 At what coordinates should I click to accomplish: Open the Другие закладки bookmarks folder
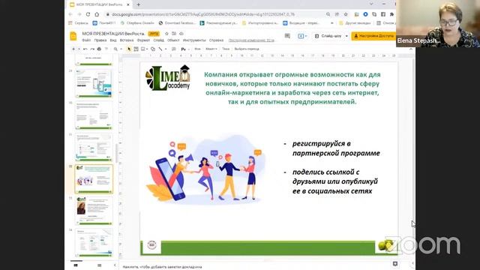(355, 23)
